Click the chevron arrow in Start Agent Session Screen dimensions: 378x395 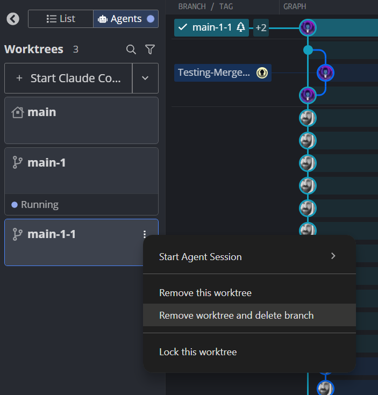[333, 256]
